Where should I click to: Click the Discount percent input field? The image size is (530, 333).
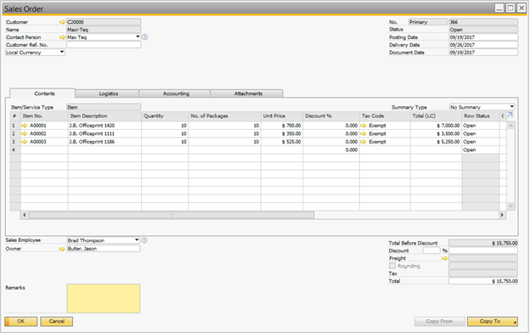(x=431, y=251)
